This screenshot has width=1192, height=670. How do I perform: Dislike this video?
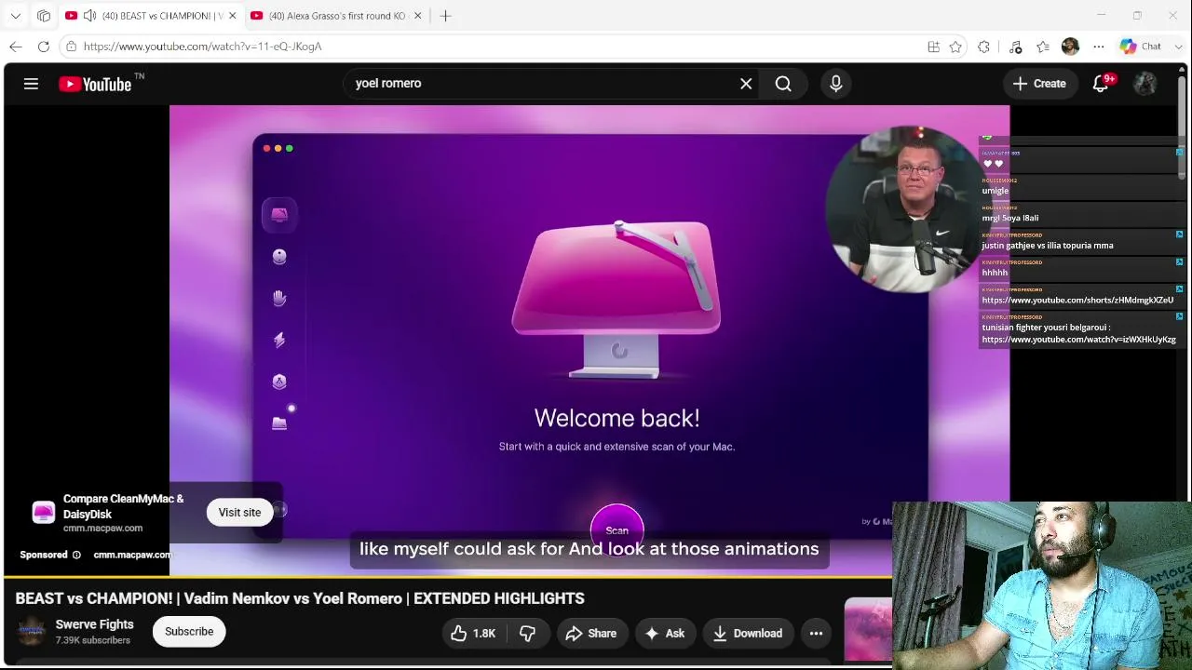[527, 634]
